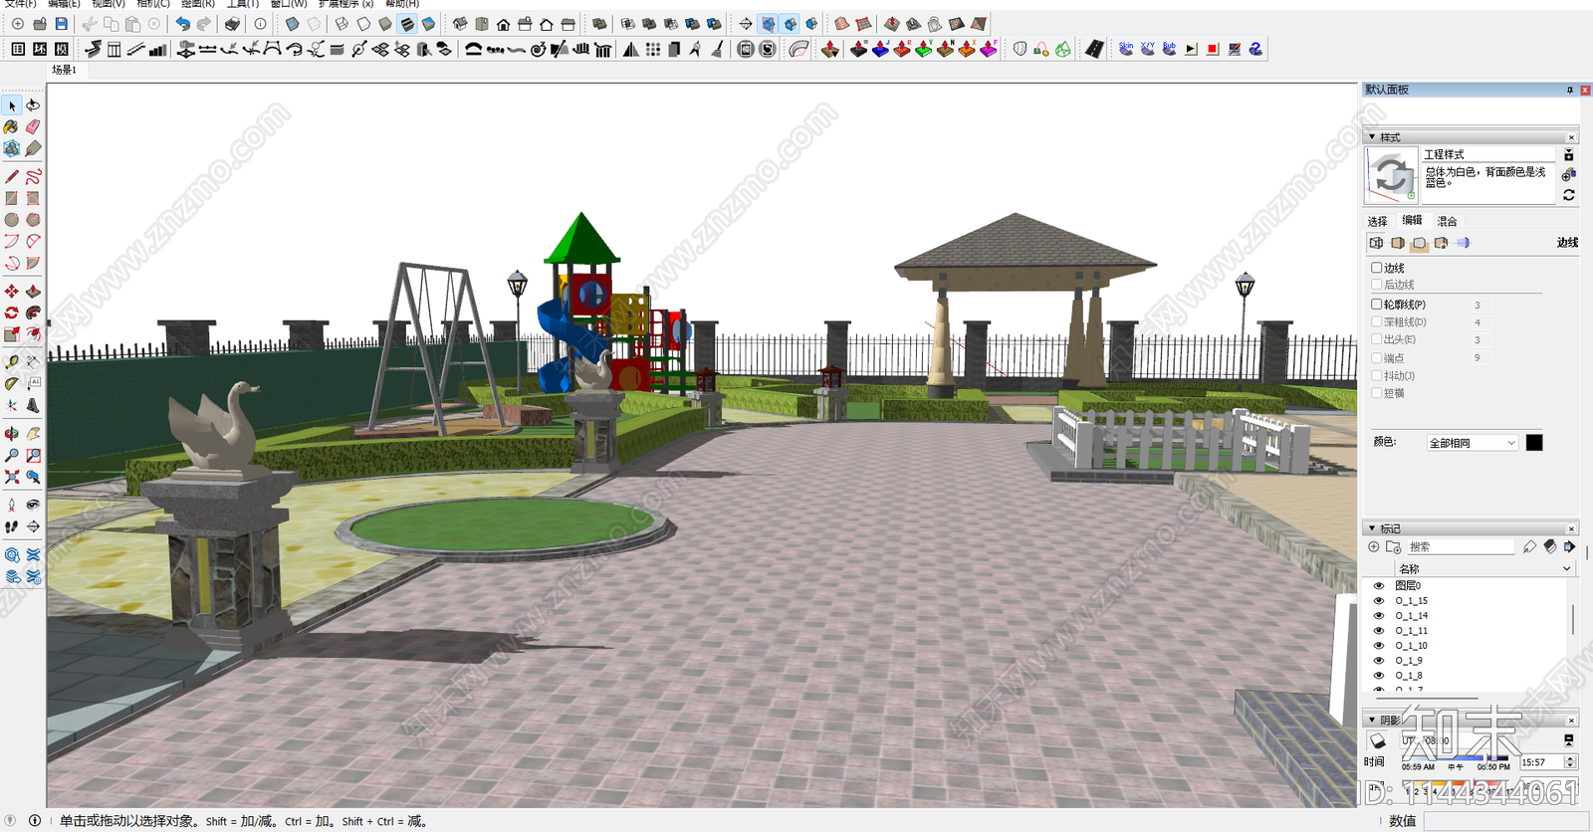Open Model Info icon in toolbar

click(x=260, y=24)
